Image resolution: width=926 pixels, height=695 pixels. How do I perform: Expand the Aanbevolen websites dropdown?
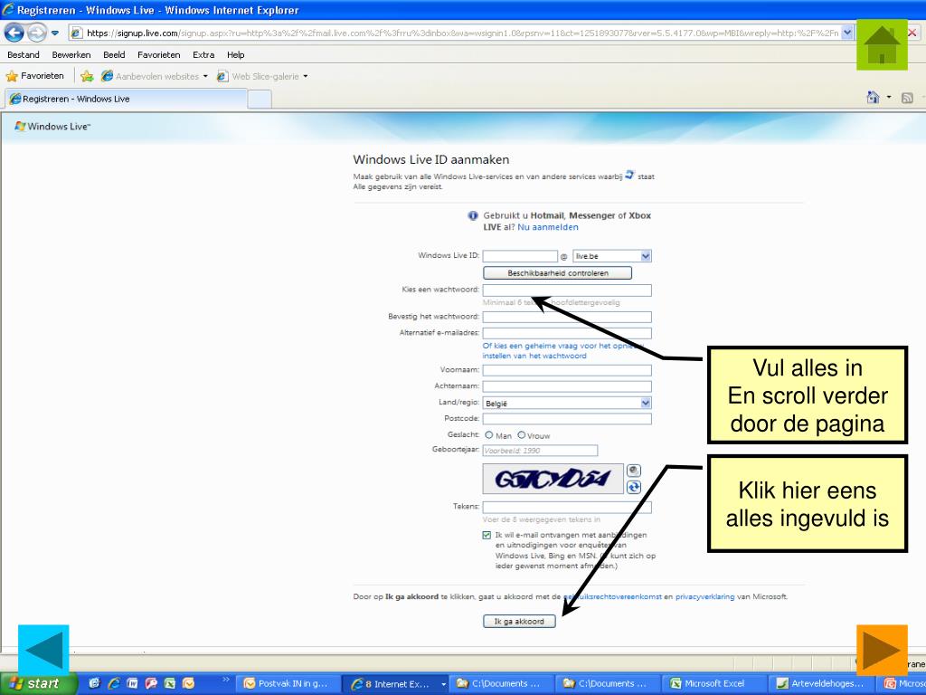coord(205,76)
